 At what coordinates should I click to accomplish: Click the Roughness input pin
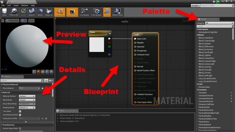(x=135, y=51)
